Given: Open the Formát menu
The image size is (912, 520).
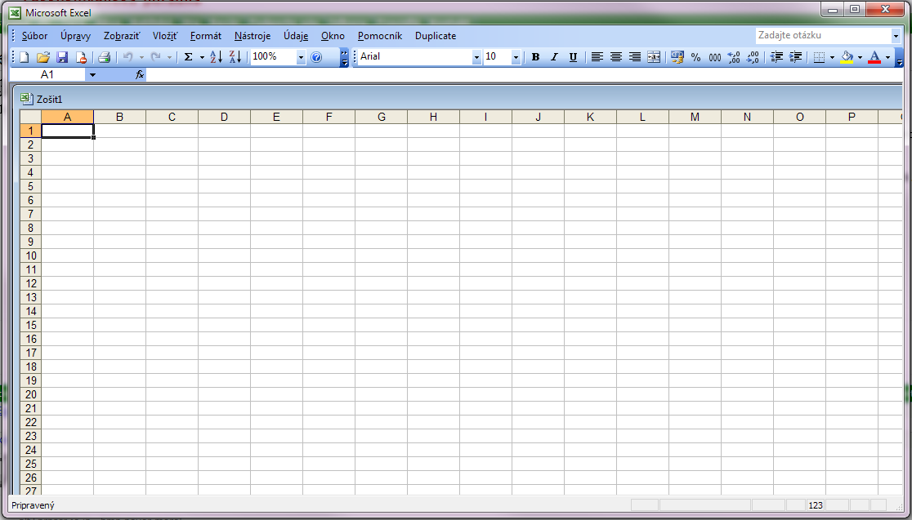Looking at the screenshot, I should coord(206,36).
